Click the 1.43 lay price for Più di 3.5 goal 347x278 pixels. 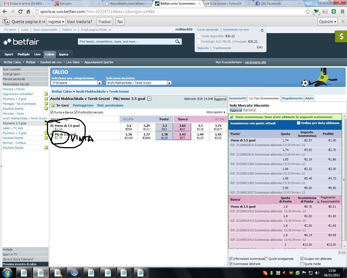182,136
